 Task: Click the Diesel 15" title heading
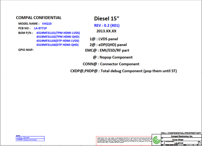pos(107,19)
